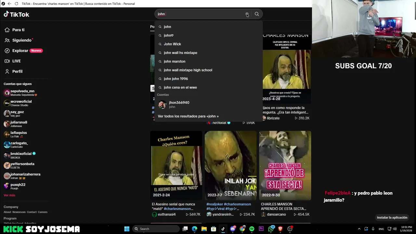Open the Siguiendo feed
416x234 pixels.
[22, 40]
